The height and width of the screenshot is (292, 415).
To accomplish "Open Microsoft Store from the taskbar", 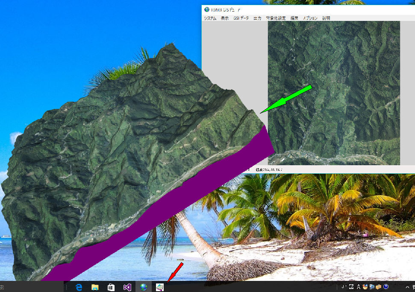I will click(x=111, y=287).
